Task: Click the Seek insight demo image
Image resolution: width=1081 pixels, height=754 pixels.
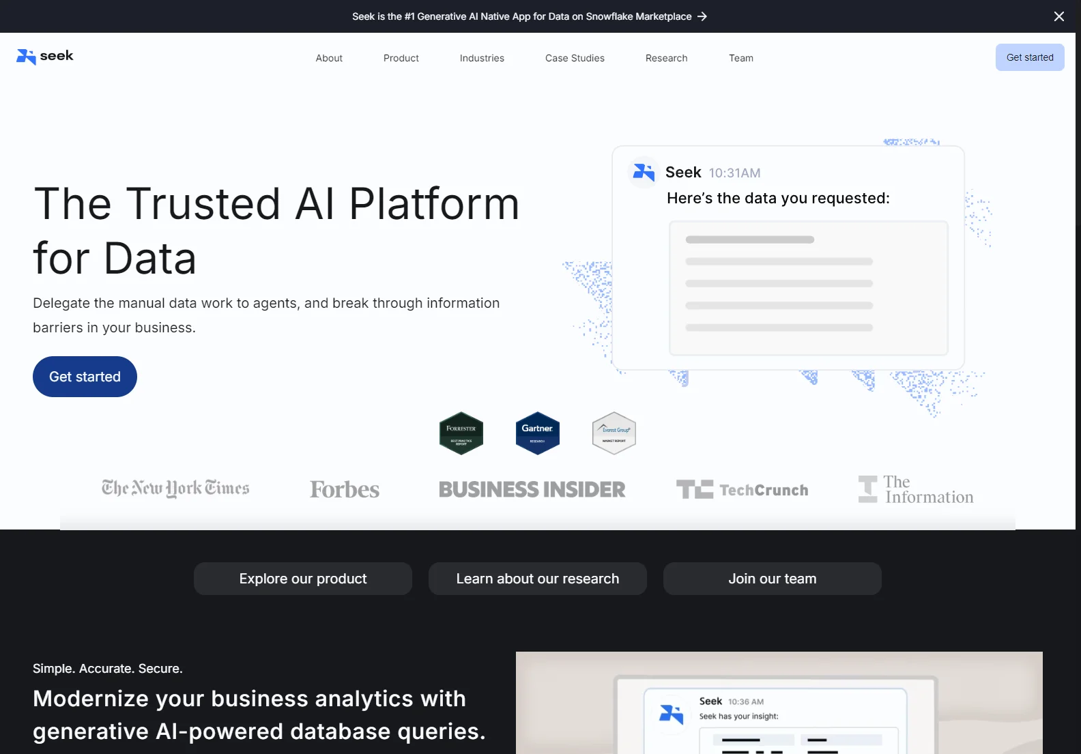Action: point(779,703)
